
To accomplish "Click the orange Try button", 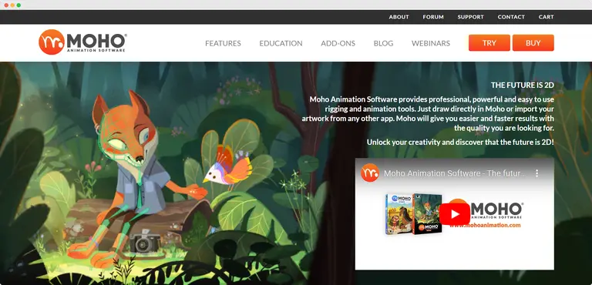I will coord(489,42).
